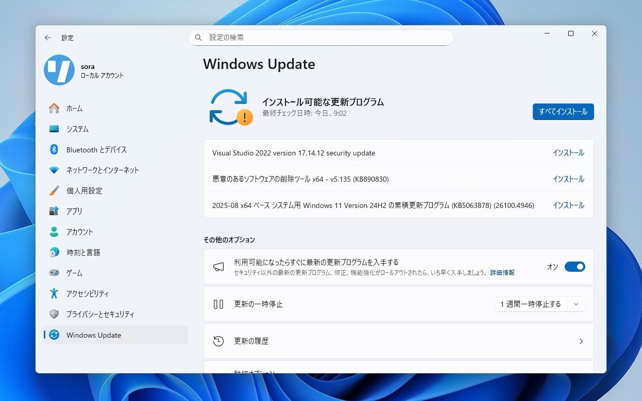The height and width of the screenshot is (401, 642).
Task: Click the privacy shield icon
Action: (x=54, y=314)
